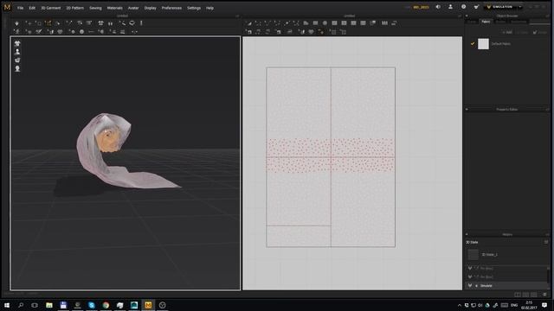Open Windows taskbar search

tap(21, 305)
